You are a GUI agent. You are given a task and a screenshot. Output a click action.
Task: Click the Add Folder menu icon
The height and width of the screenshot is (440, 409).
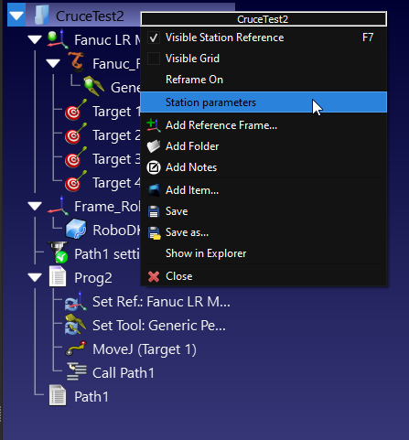pos(154,146)
